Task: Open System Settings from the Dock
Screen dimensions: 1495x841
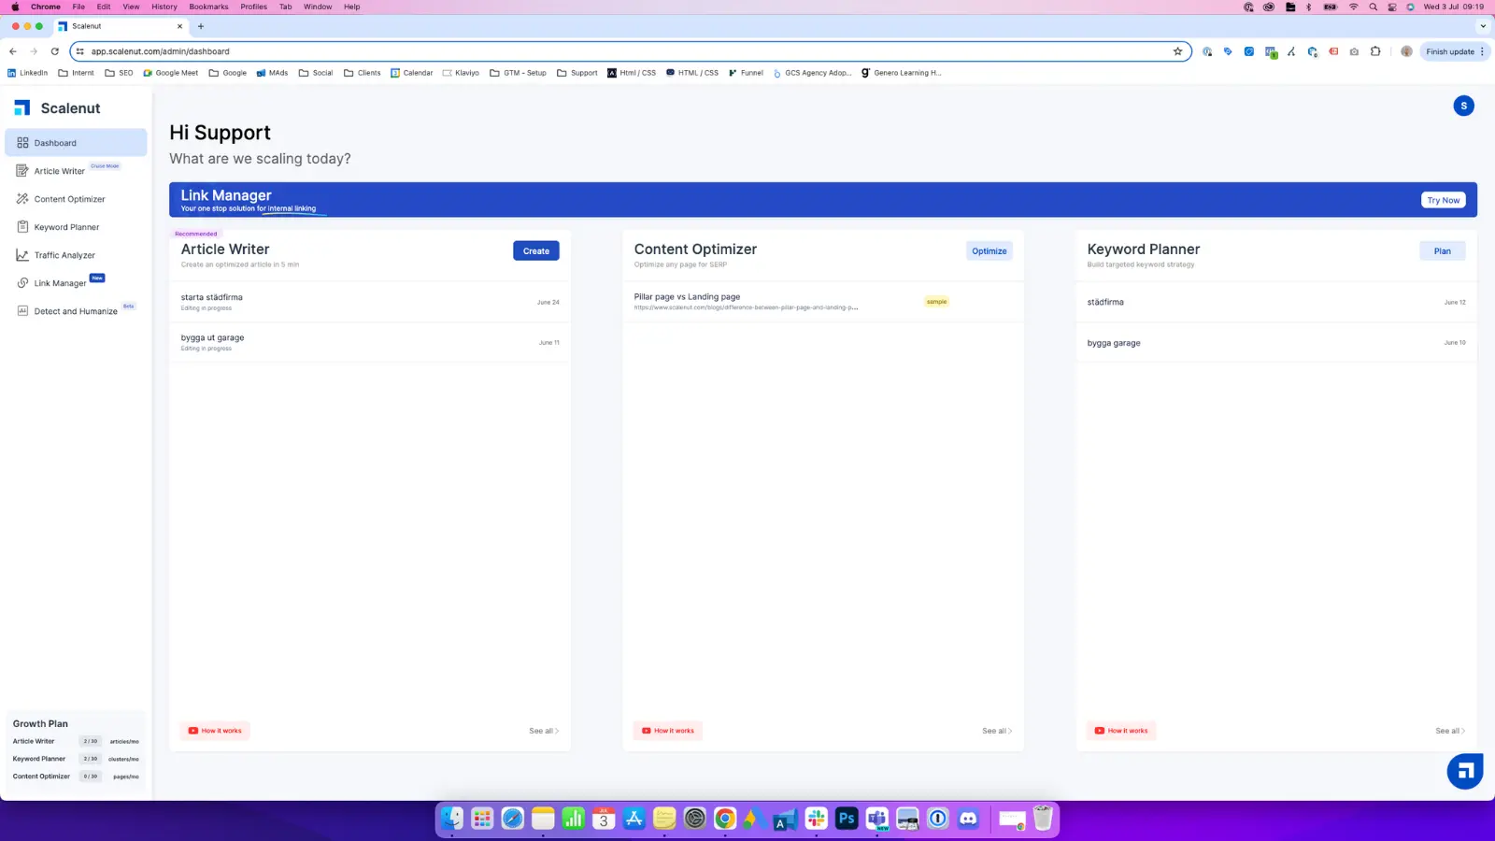Action: click(695, 820)
